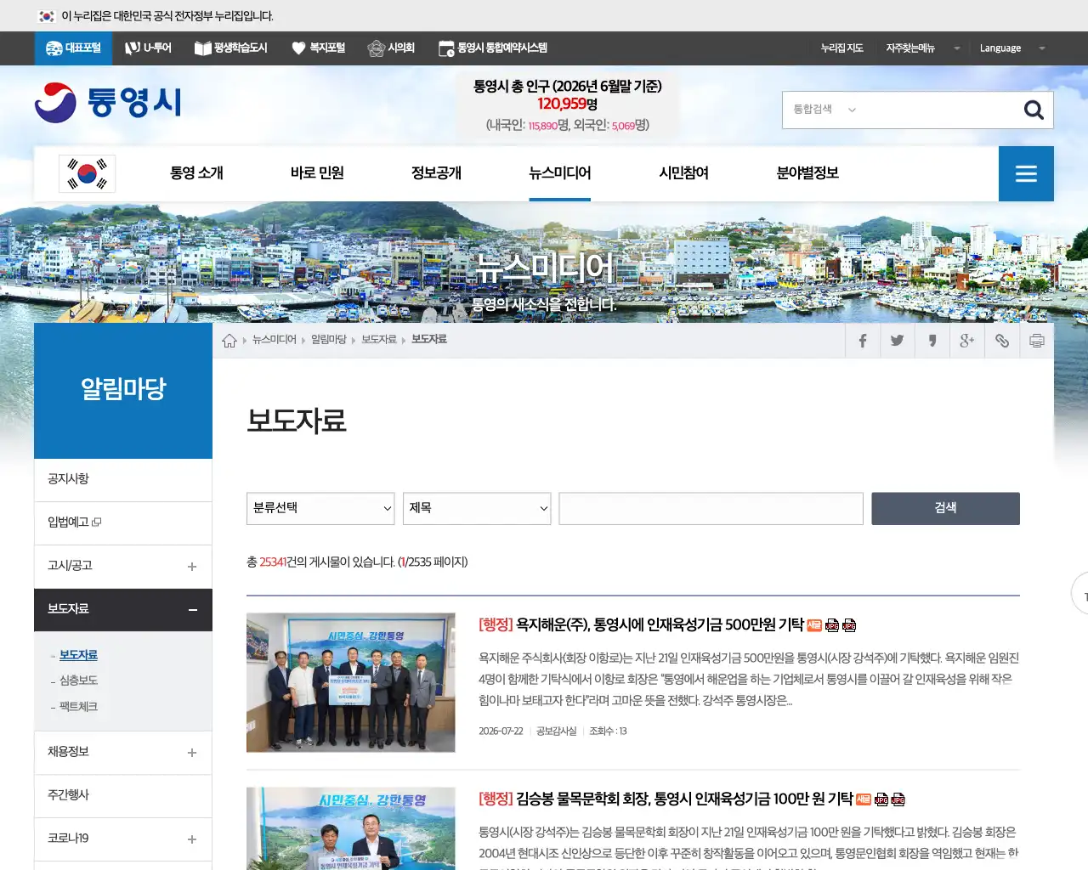Share page on Twitter
This screenshot has width=1088, height=870.
click(x=898, y=341)
